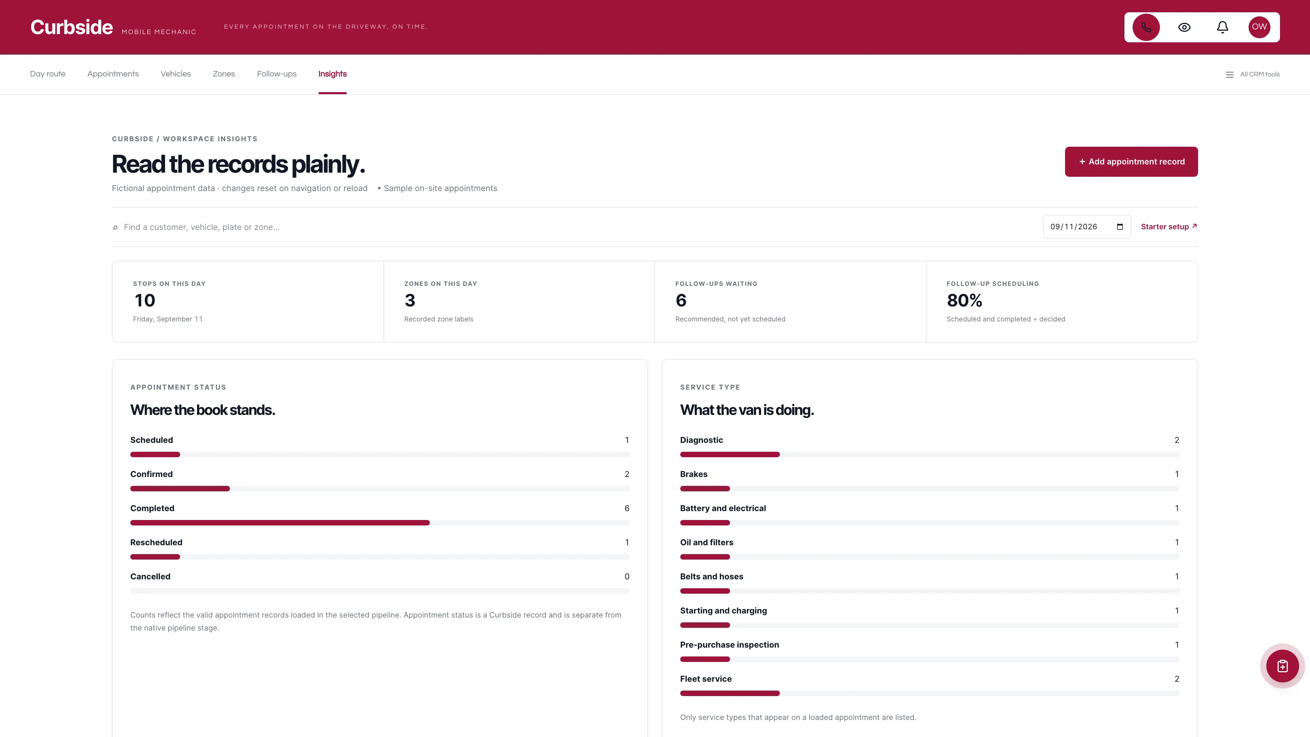
Task: Click the floating clipboard add button
Action: (x=1282, y=666)
